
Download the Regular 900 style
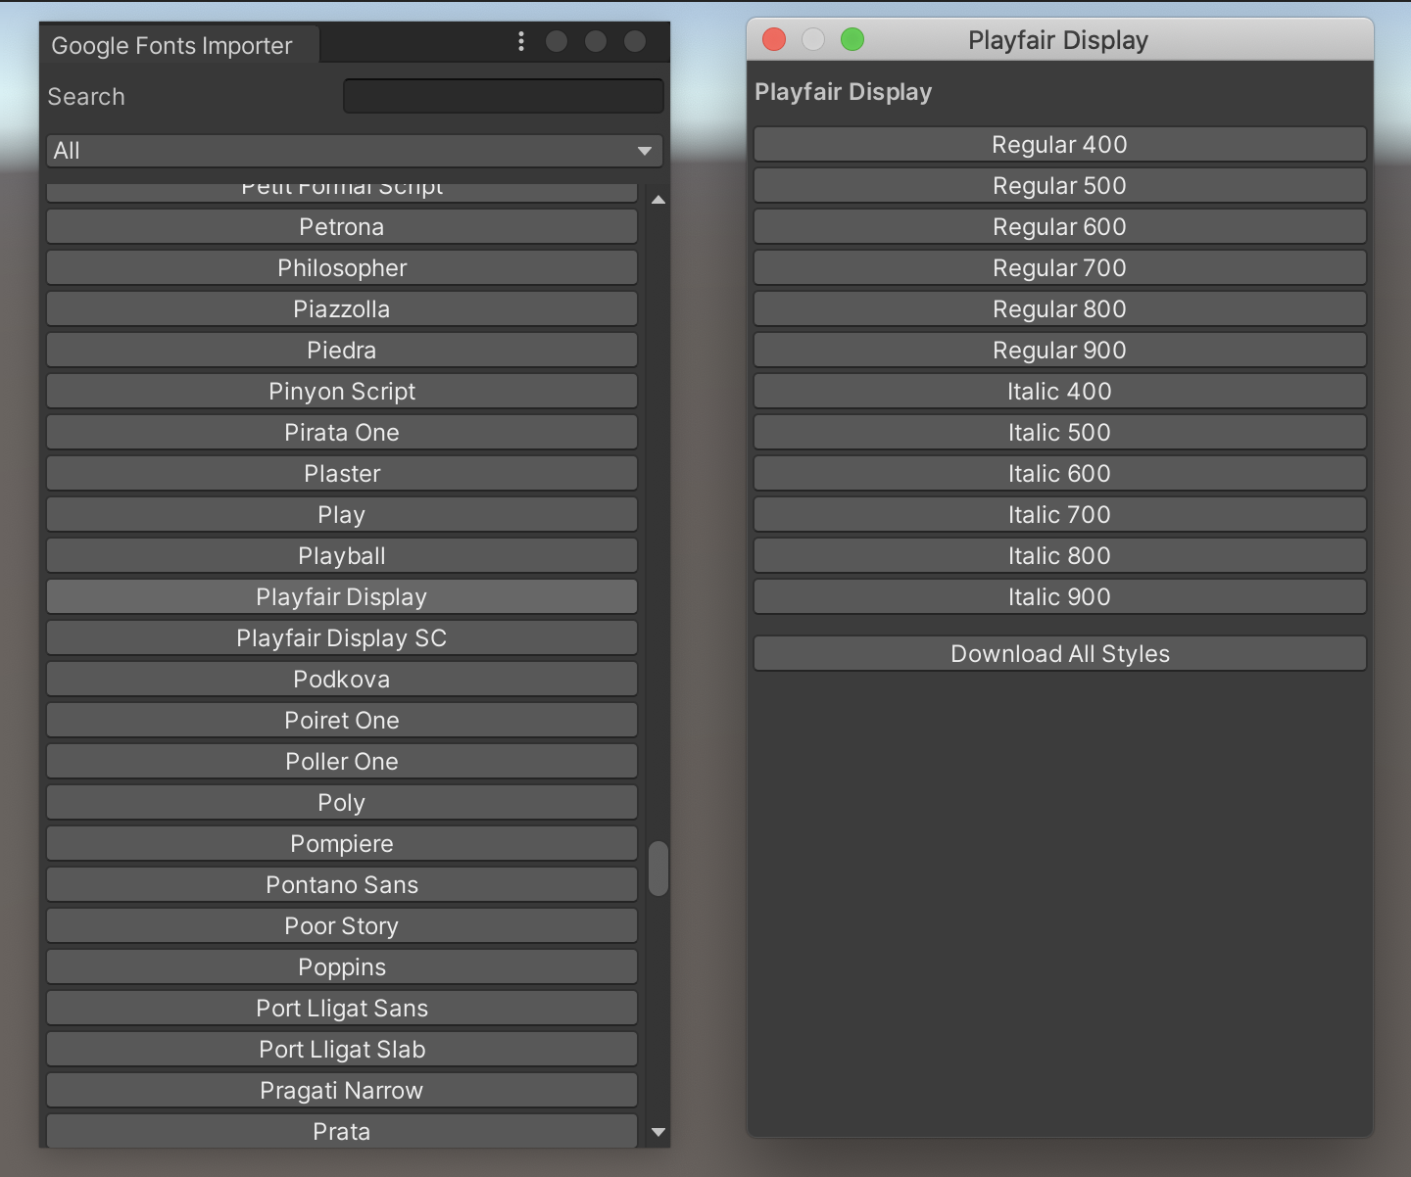click(1060, 351)
